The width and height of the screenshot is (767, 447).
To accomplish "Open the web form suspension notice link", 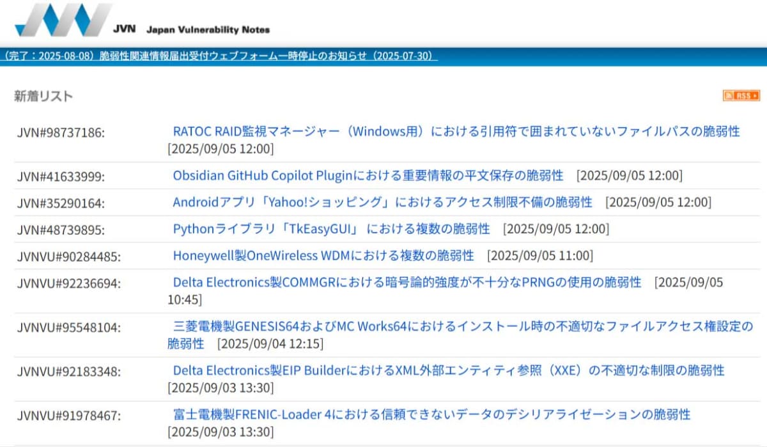I will tap(220, 56).
